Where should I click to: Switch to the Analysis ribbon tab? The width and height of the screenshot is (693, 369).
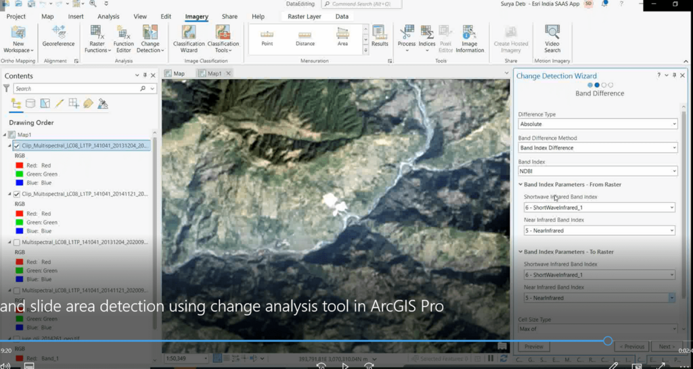108,16
